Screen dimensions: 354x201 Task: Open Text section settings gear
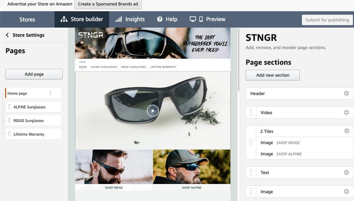[346, 172]
